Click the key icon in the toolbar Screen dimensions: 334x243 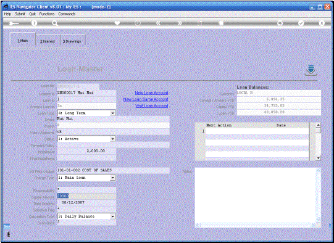pyautogui.click(x=14, y=23)
